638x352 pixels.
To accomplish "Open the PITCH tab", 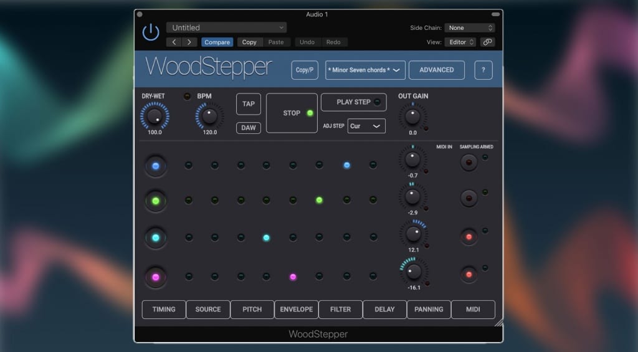I will point(252,309).
